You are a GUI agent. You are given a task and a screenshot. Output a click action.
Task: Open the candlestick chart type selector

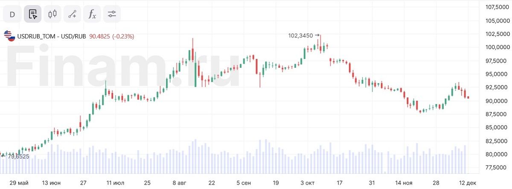(52, 14)
